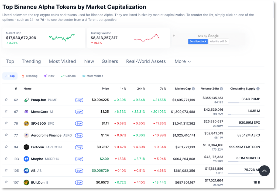Click the Buy button for MemeCore
Image resolution: width=278 pixels, height=192 pixels.
coord(79,112)
